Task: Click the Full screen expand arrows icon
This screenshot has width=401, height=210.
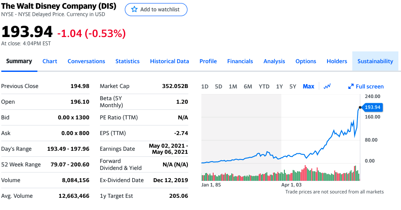Action: click(351, 87)
